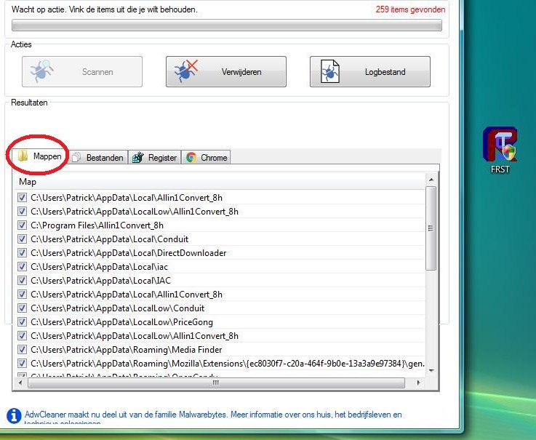Toggle the DirectDownloader folder checkbox

pos(23,252)
